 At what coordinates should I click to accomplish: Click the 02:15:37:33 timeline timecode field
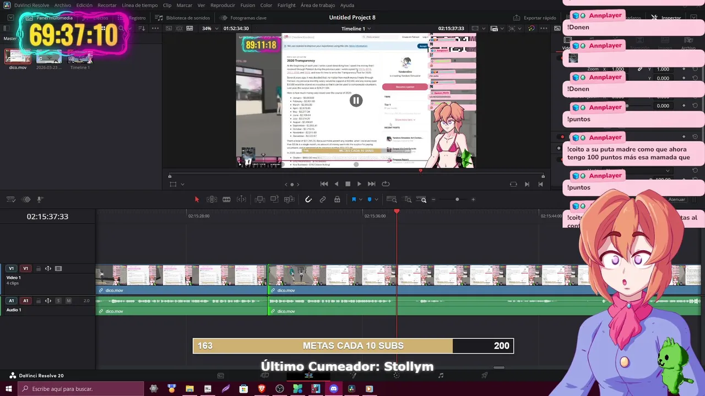pos(47,217)
